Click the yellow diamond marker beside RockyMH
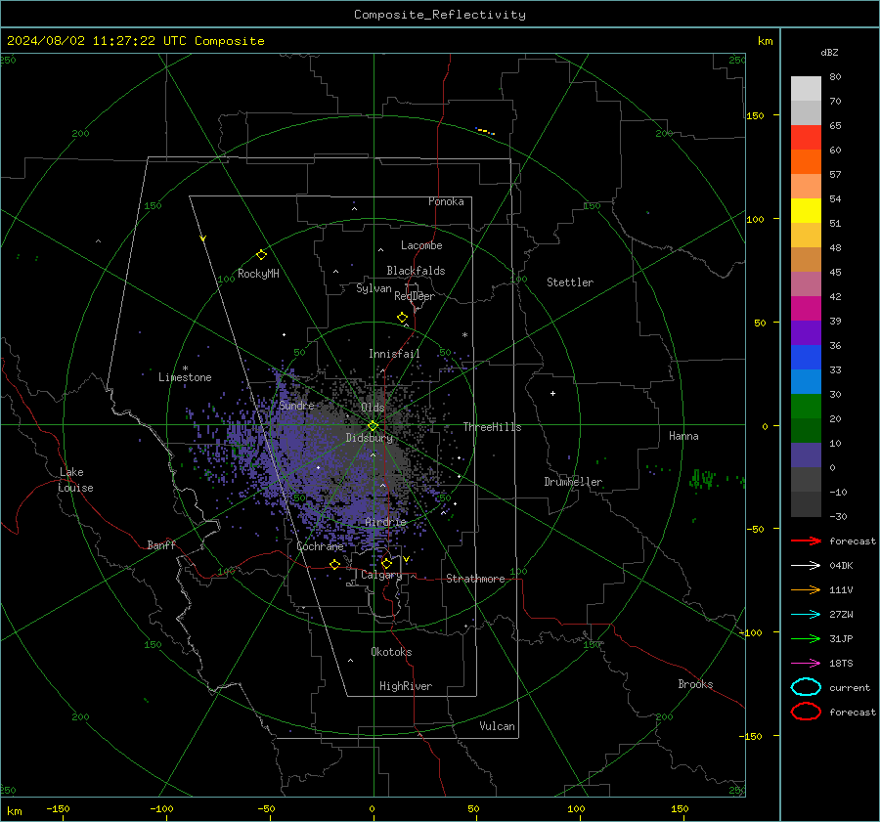Viewport: 880px width, 822px height. pyautogui.click(x=261, y=255)
